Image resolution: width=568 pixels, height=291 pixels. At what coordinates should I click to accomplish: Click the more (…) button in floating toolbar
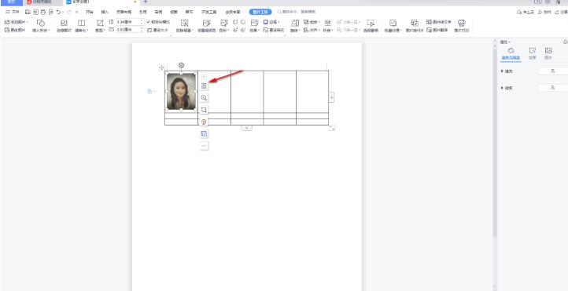tap(204, 146)
